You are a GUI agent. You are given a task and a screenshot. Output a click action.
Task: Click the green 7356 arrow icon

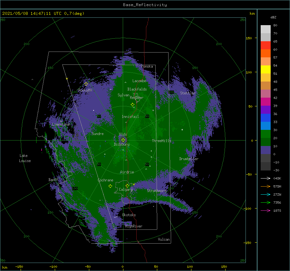coord(266,203)
